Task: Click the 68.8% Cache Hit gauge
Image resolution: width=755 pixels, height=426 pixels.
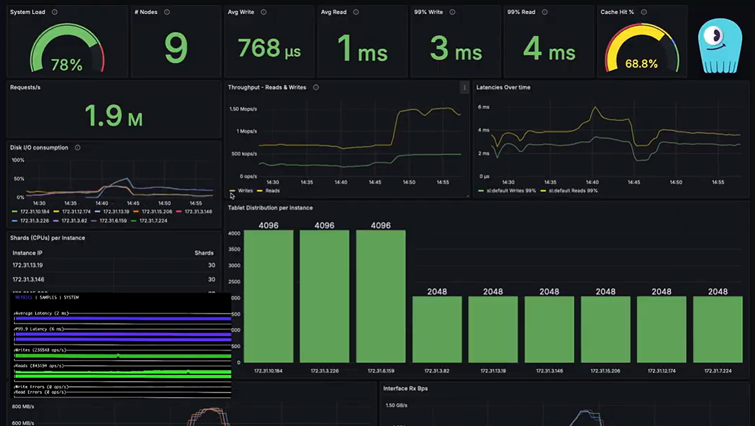Action: [642, 48]
